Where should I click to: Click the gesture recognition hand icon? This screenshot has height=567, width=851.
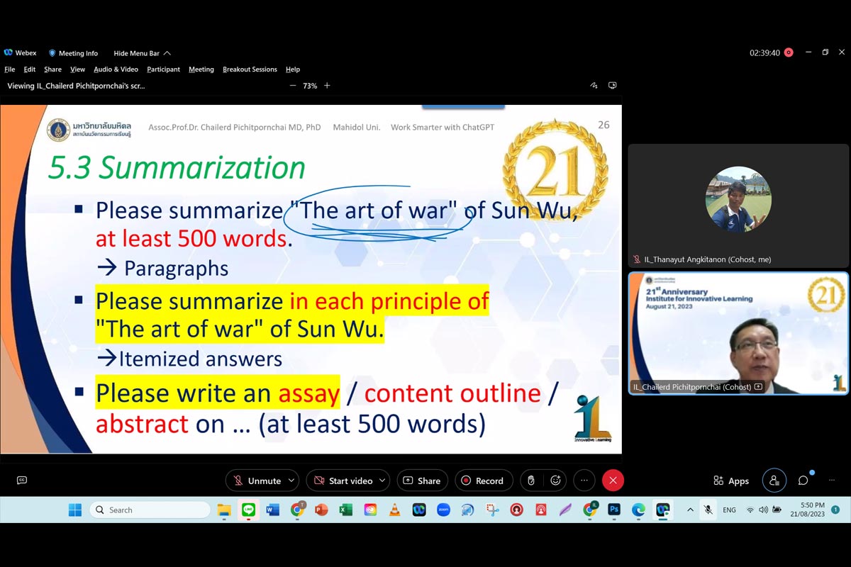pos(530,481)
